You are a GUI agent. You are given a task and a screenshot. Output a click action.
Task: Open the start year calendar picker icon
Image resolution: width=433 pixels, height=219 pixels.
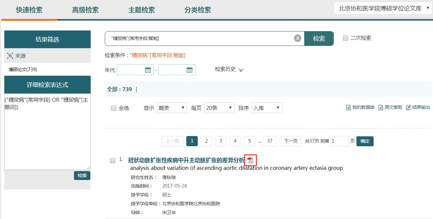tap(148, 70)
